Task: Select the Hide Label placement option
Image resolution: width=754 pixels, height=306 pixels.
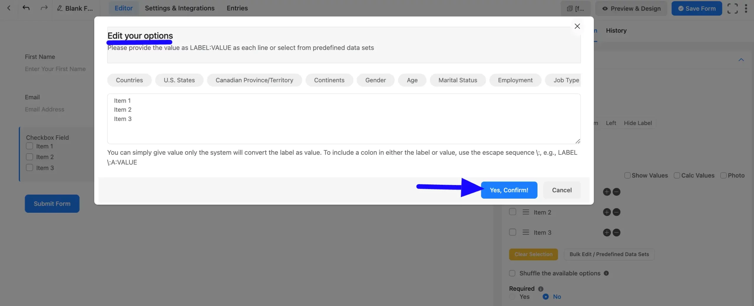Action: coord(638,123)
